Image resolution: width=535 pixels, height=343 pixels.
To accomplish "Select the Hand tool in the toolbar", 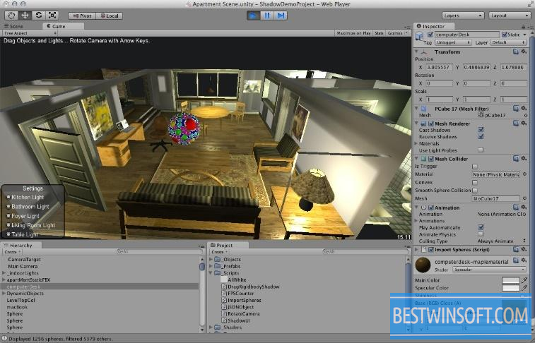I will [x=11, y=16].
